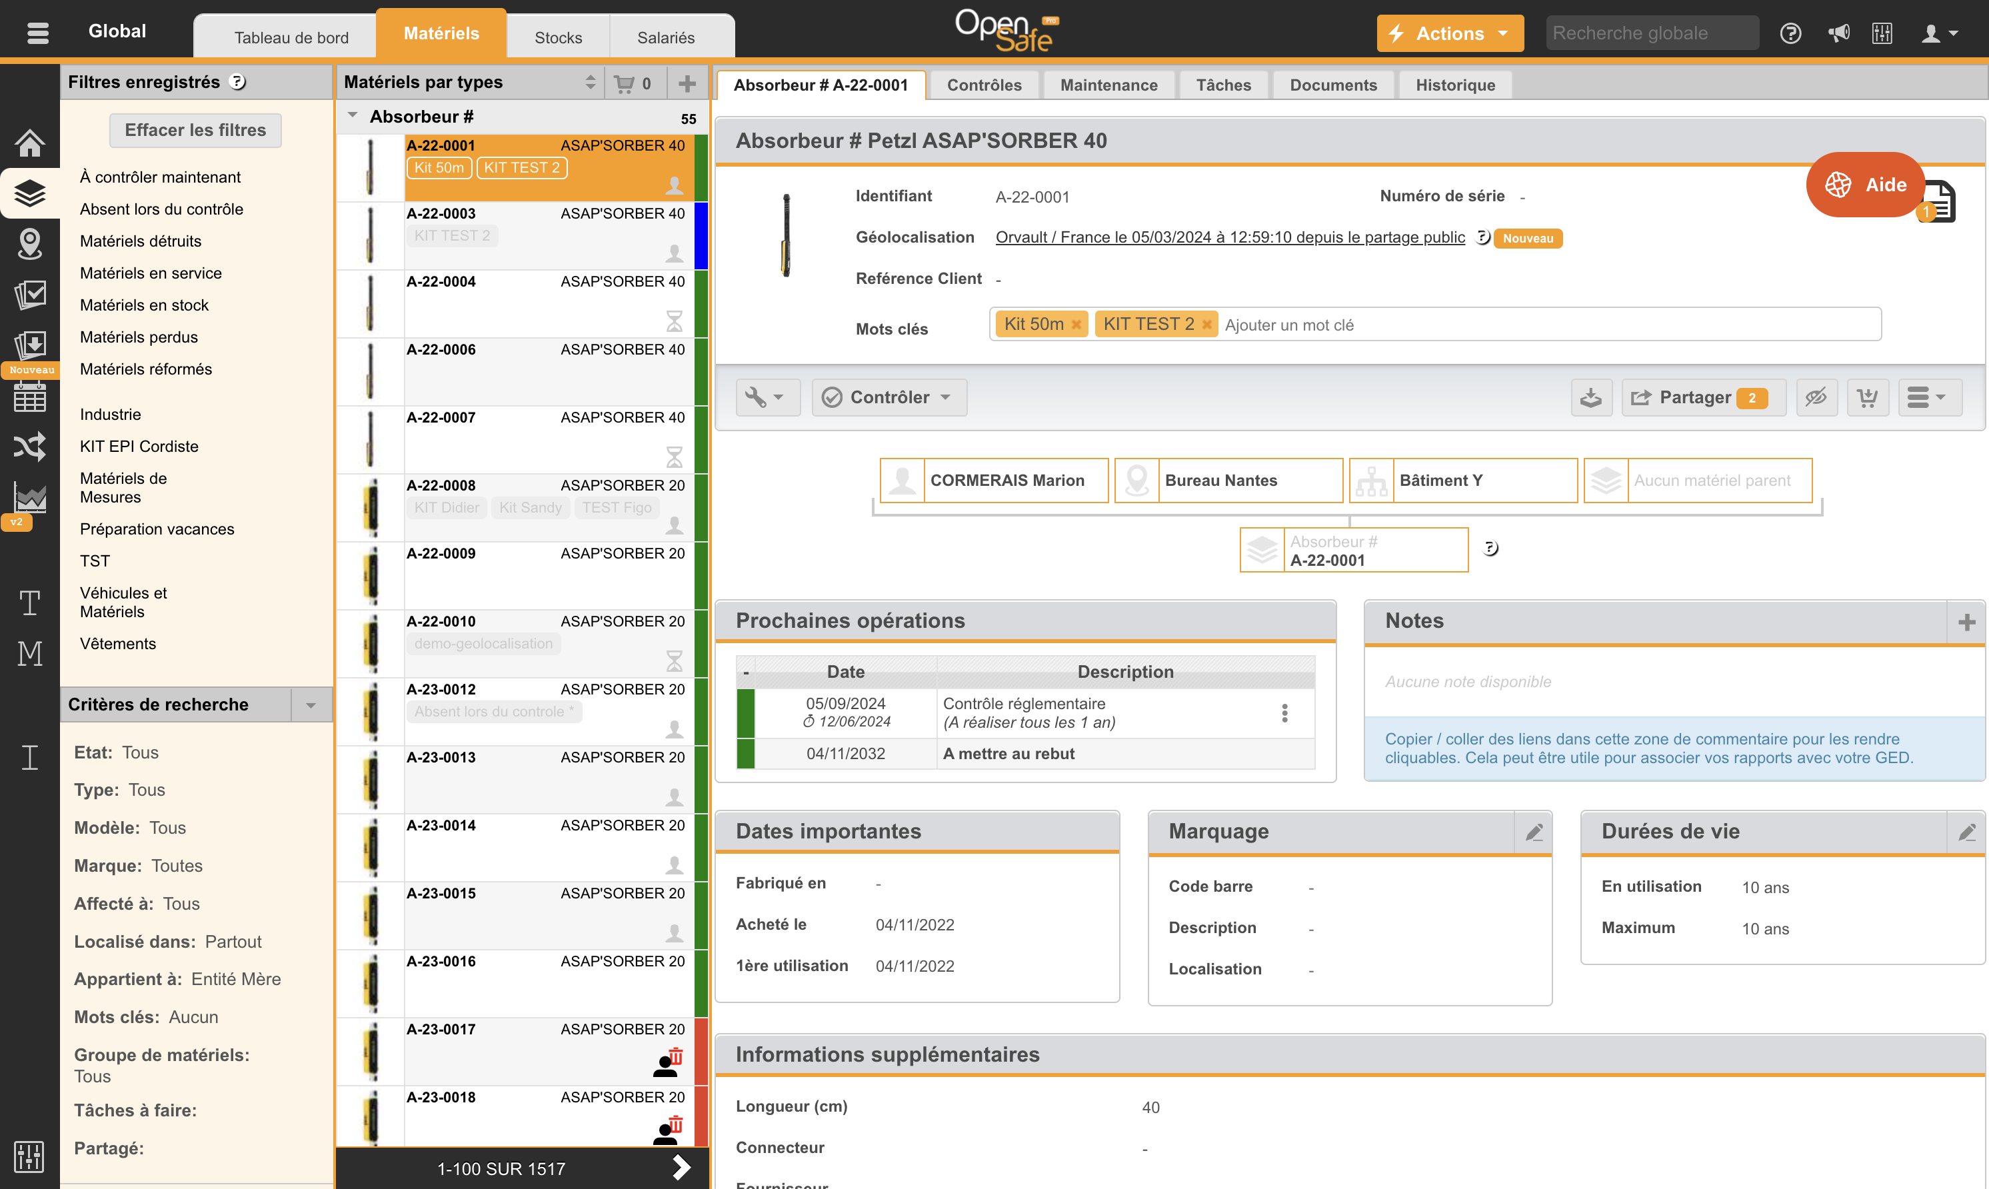The width and height of the screenshot is (1989, 1189).
Task: Go to next page of materials list
Action: click(681, 1168)
